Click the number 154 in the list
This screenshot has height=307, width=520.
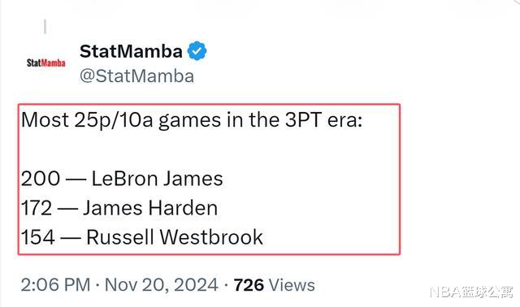(x=38, y=237)
